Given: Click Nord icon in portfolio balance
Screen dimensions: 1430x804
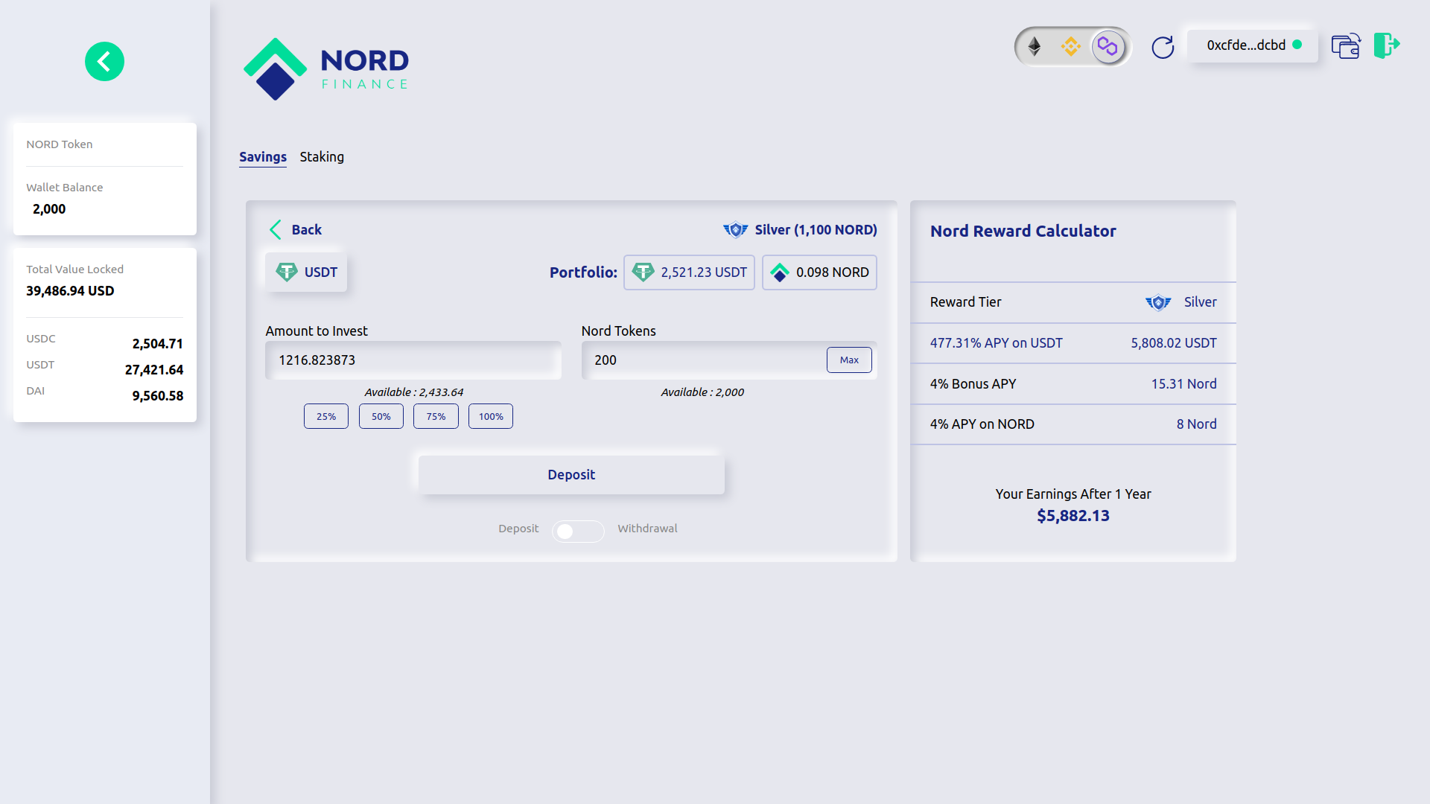Looking at the screenshot, I should 780,272.
